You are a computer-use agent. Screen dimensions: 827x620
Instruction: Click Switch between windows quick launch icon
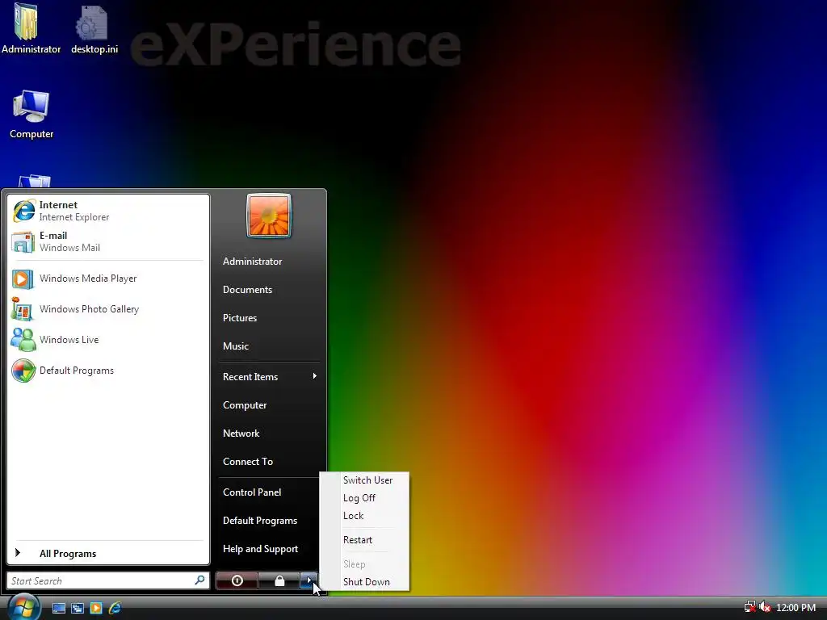pyautogui.click(x=78, y=608)
